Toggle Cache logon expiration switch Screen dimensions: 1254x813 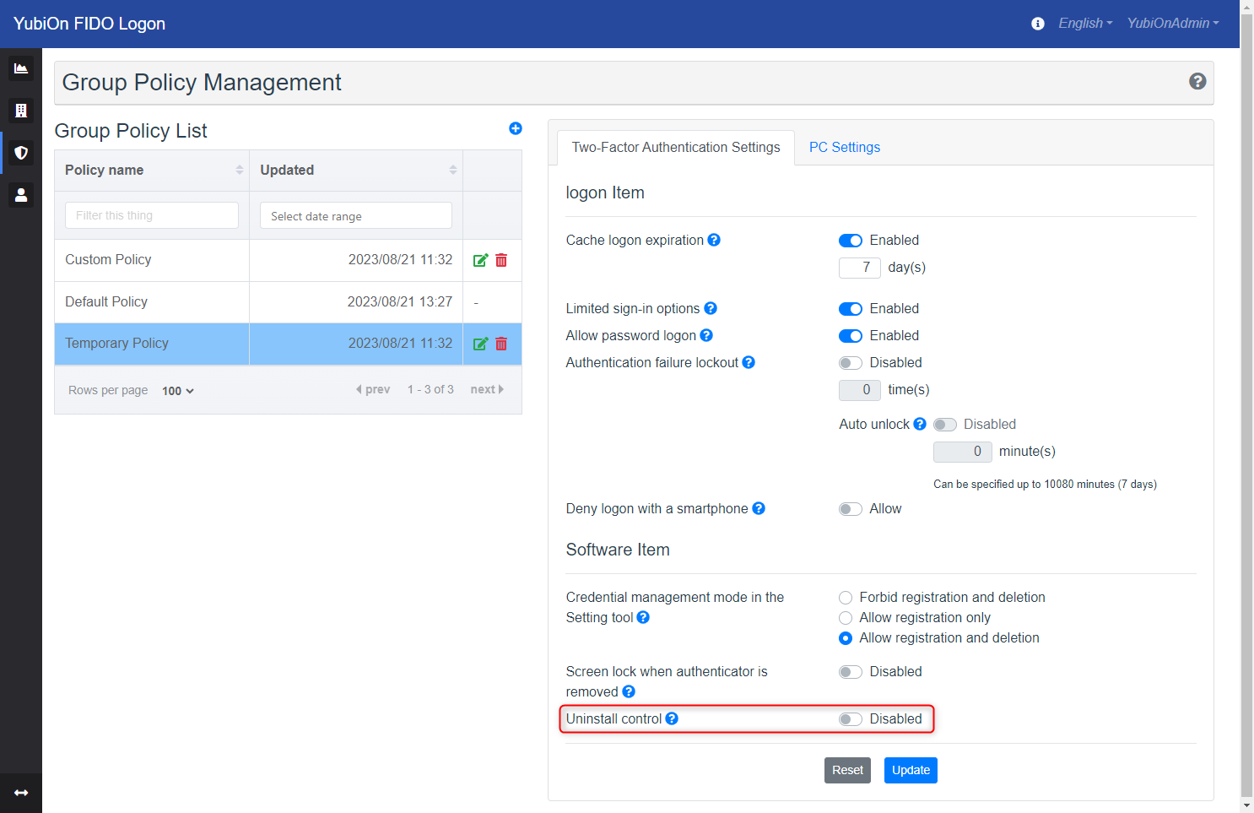click(851, 241)
